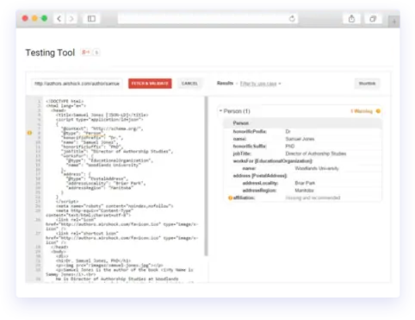Screen dimensions: 415x320
Task: Click worksFor [EducationalOrganization] row
Action: coord(303,161)
